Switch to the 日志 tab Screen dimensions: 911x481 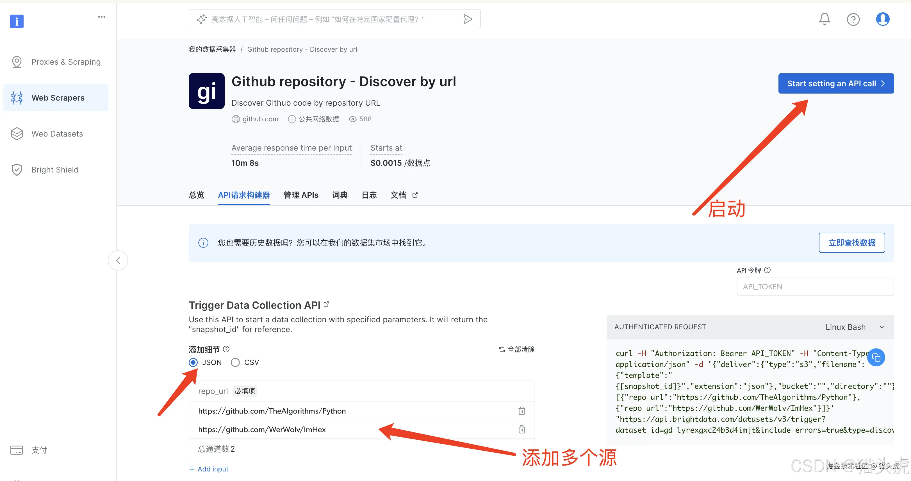click(369, 195)
